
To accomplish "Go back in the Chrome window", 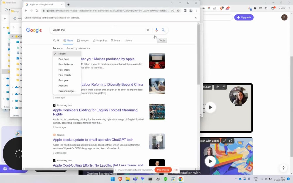I will click(x=26, y=11).
